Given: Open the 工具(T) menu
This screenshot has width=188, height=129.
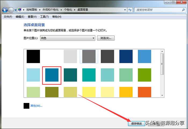Looking at the screenshot, I should tap(44, 17).
